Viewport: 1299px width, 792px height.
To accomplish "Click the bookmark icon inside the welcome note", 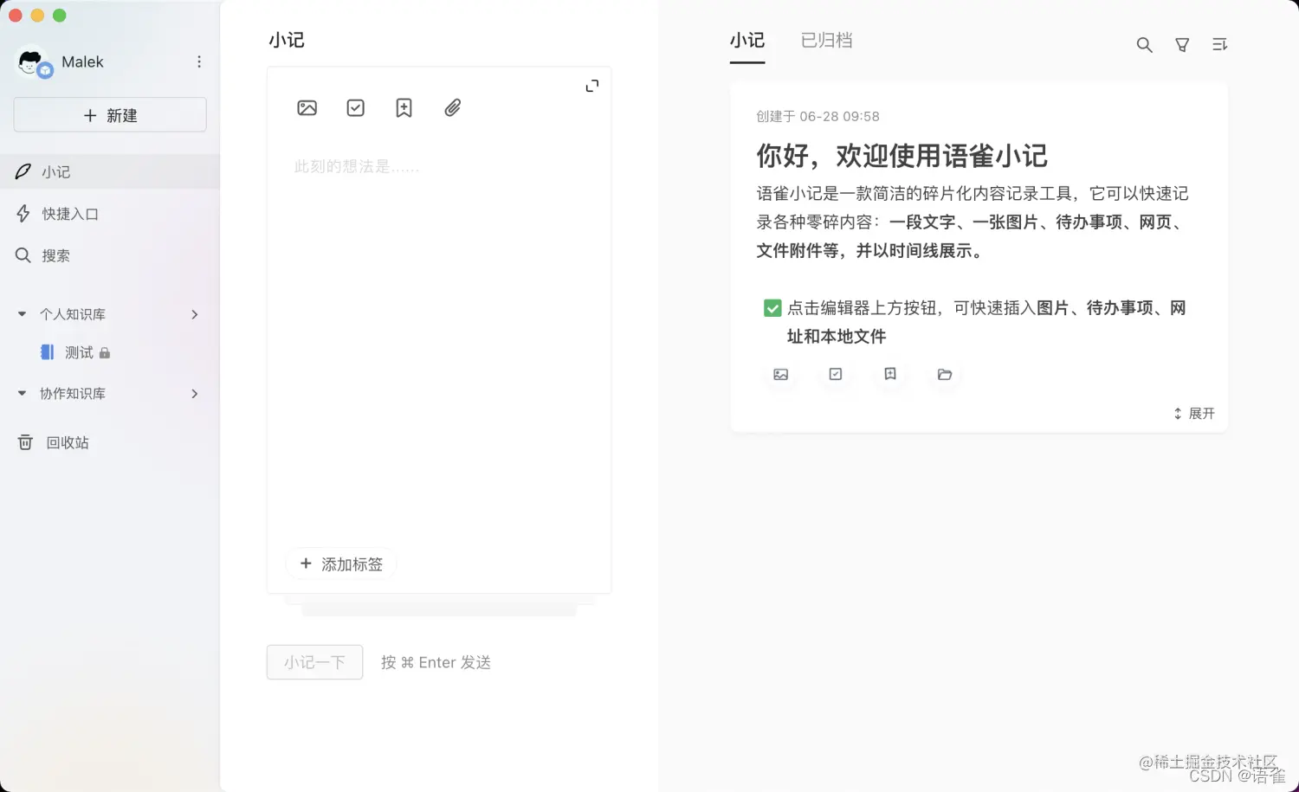I will [x=889, y=374].
